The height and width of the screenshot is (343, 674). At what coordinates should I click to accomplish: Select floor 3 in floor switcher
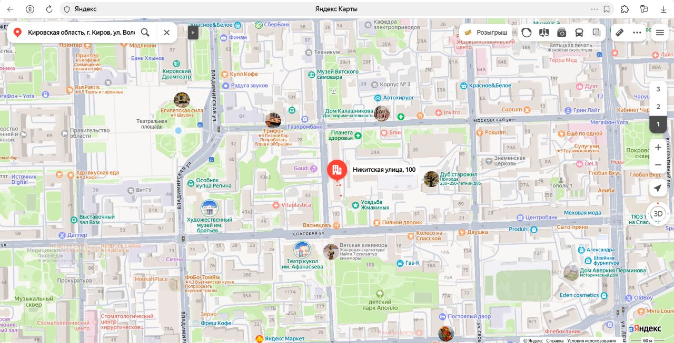(x=658, y=89)
